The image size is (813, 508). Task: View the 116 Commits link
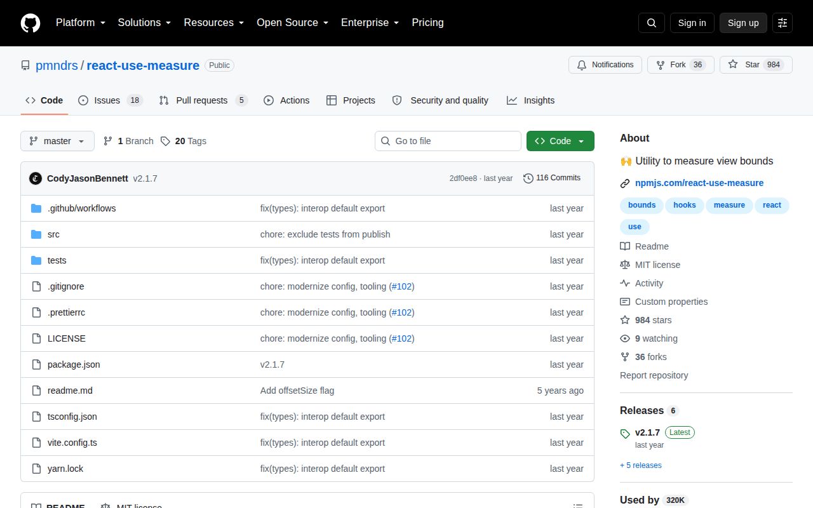click(x=552, y=178)
